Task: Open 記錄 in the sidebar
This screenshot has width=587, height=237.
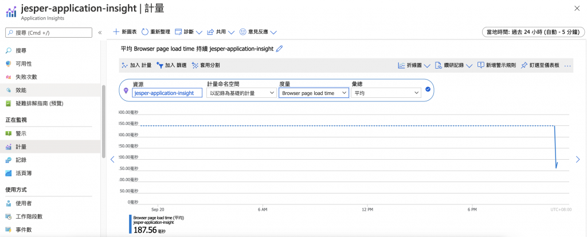Action: [21, 160]
